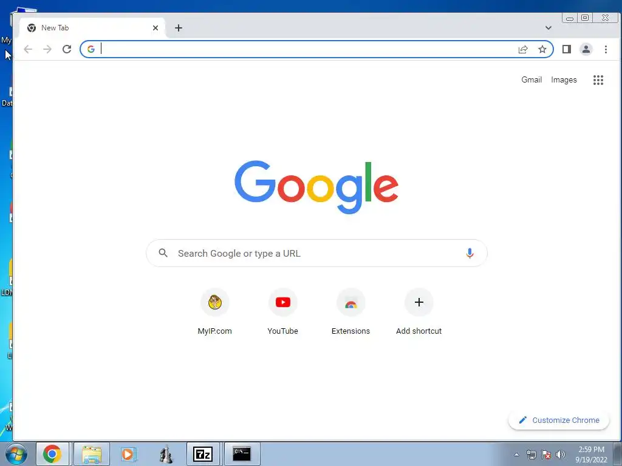Go back with the back arrow
The height and width of the screenshot is (466, 622).
[x=28, y=49]
